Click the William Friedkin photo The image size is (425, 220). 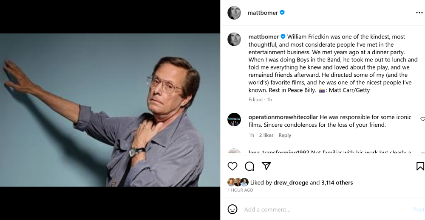pos(110,110)
